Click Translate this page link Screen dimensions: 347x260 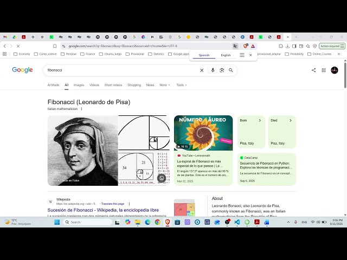pos(113,204)
